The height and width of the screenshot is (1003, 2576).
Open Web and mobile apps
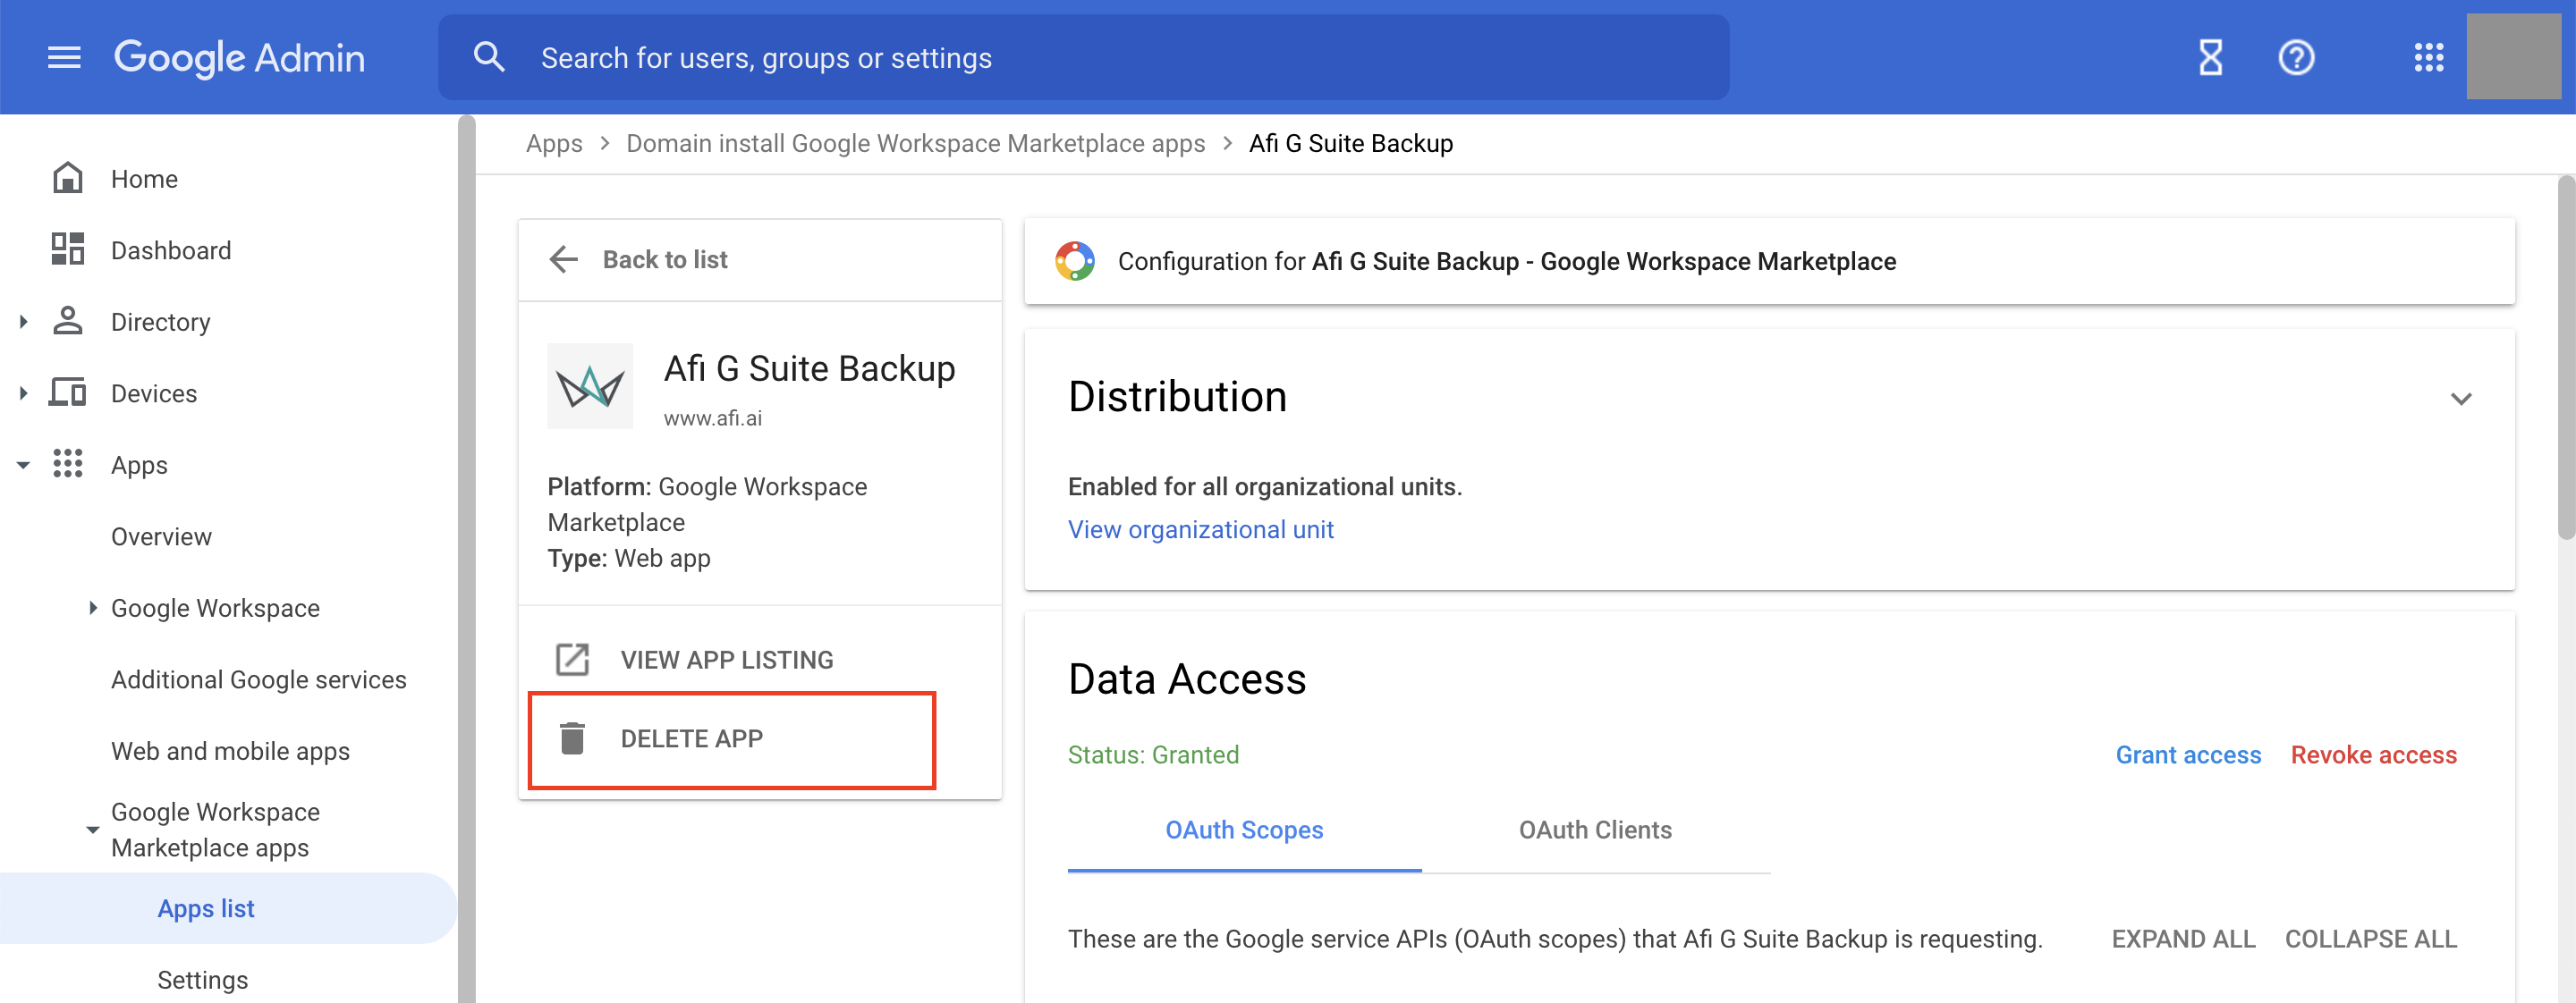pos(230,751)
